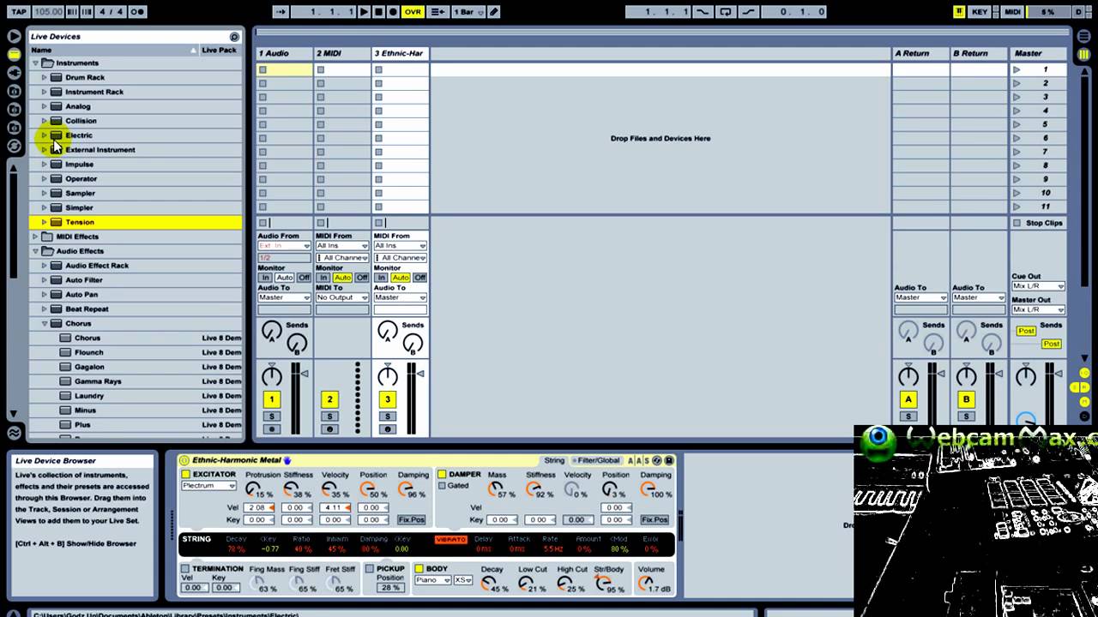
Task: Select the Beat Repeat effect
Action: [87, 308]
